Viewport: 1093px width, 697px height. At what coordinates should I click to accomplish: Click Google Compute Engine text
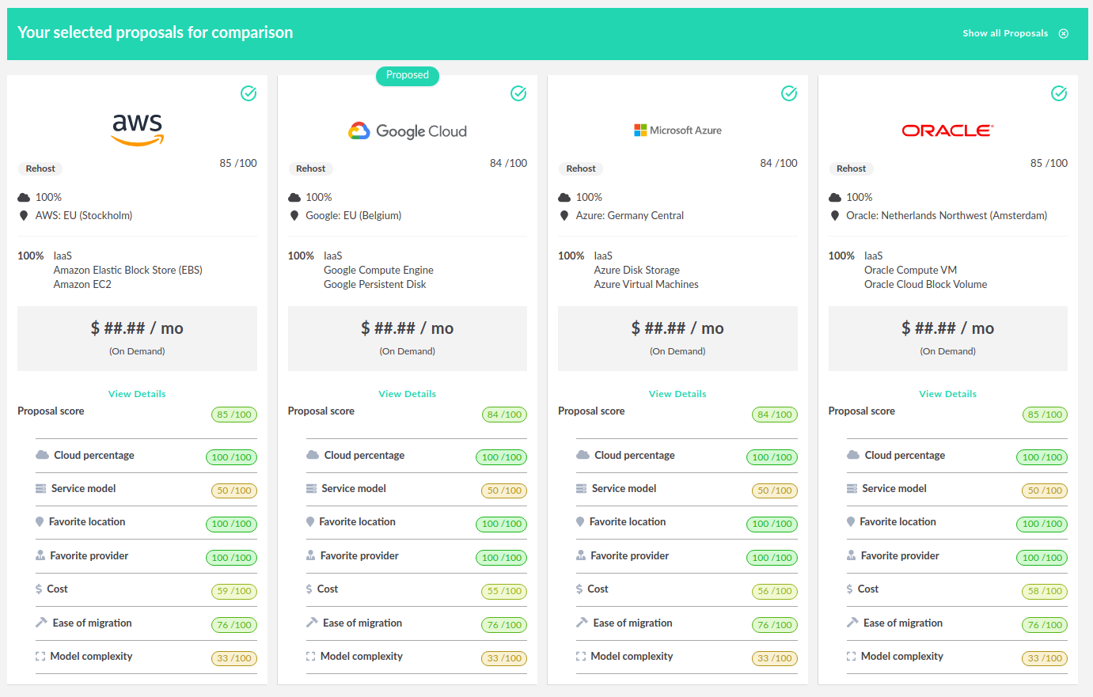tap(378, 271)
